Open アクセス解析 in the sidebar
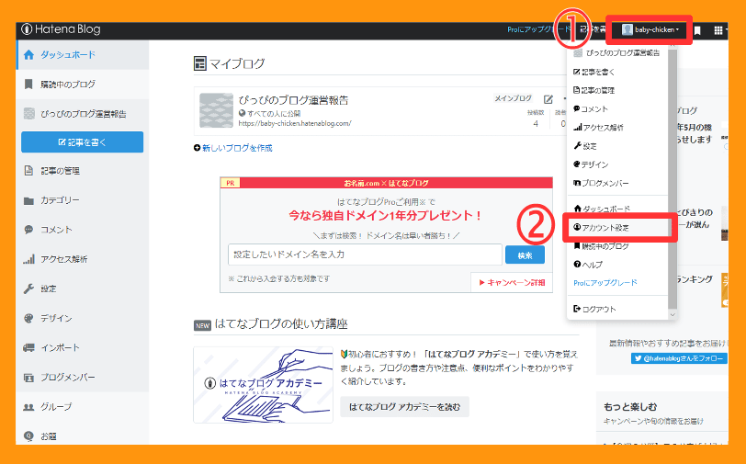746x464 pixels. (x=83, y=259)
